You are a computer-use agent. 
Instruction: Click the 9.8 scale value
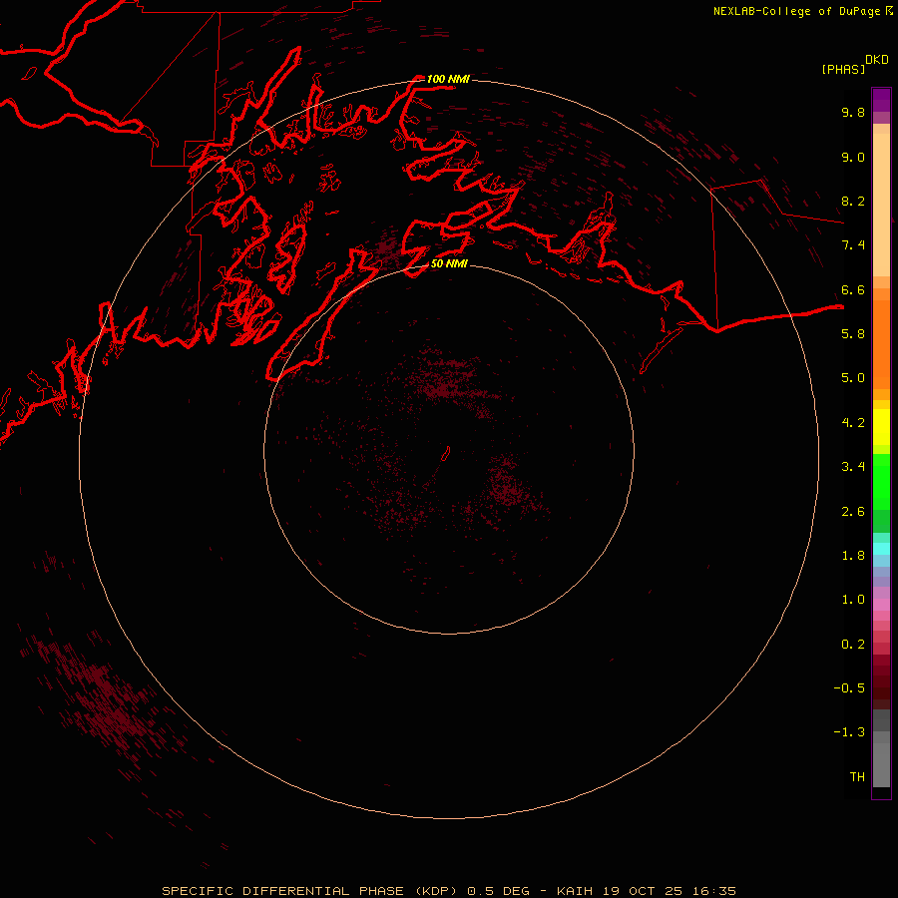(853, 112)
